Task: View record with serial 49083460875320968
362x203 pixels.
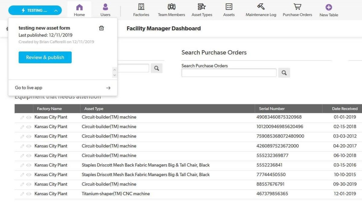Action: (x=29, y=117)
